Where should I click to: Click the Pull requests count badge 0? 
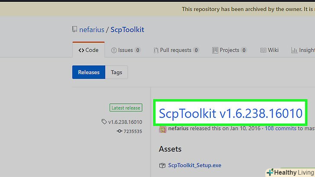pyautogui.click(x=196, y=50)
